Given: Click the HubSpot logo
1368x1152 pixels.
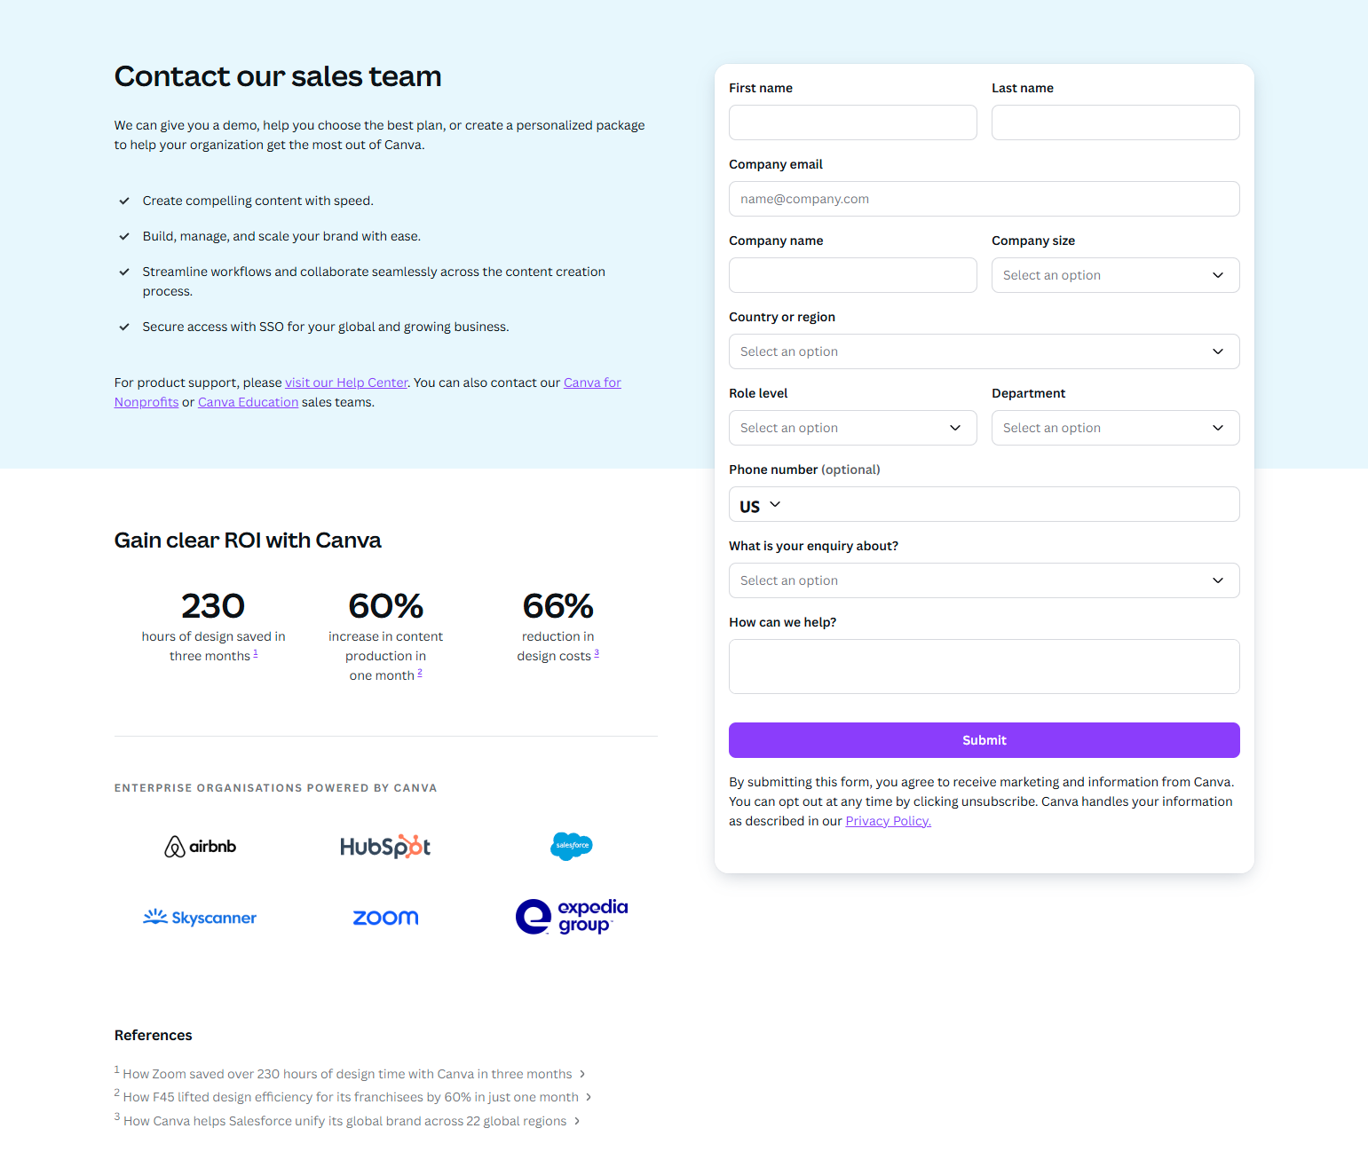Looking at the screenshot, I should (385, 846).
